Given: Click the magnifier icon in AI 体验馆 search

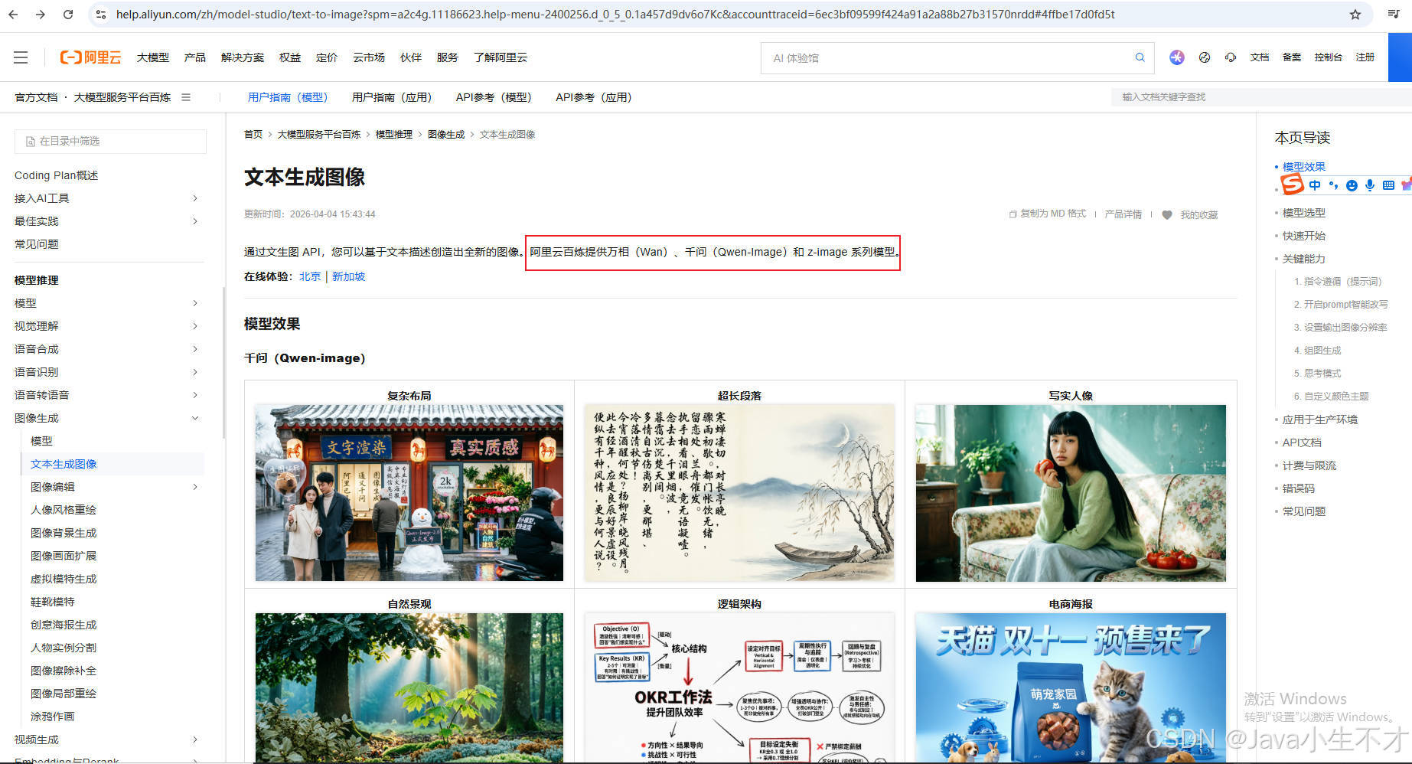Looking at the screenshot, I should [x=1140, y=57].
